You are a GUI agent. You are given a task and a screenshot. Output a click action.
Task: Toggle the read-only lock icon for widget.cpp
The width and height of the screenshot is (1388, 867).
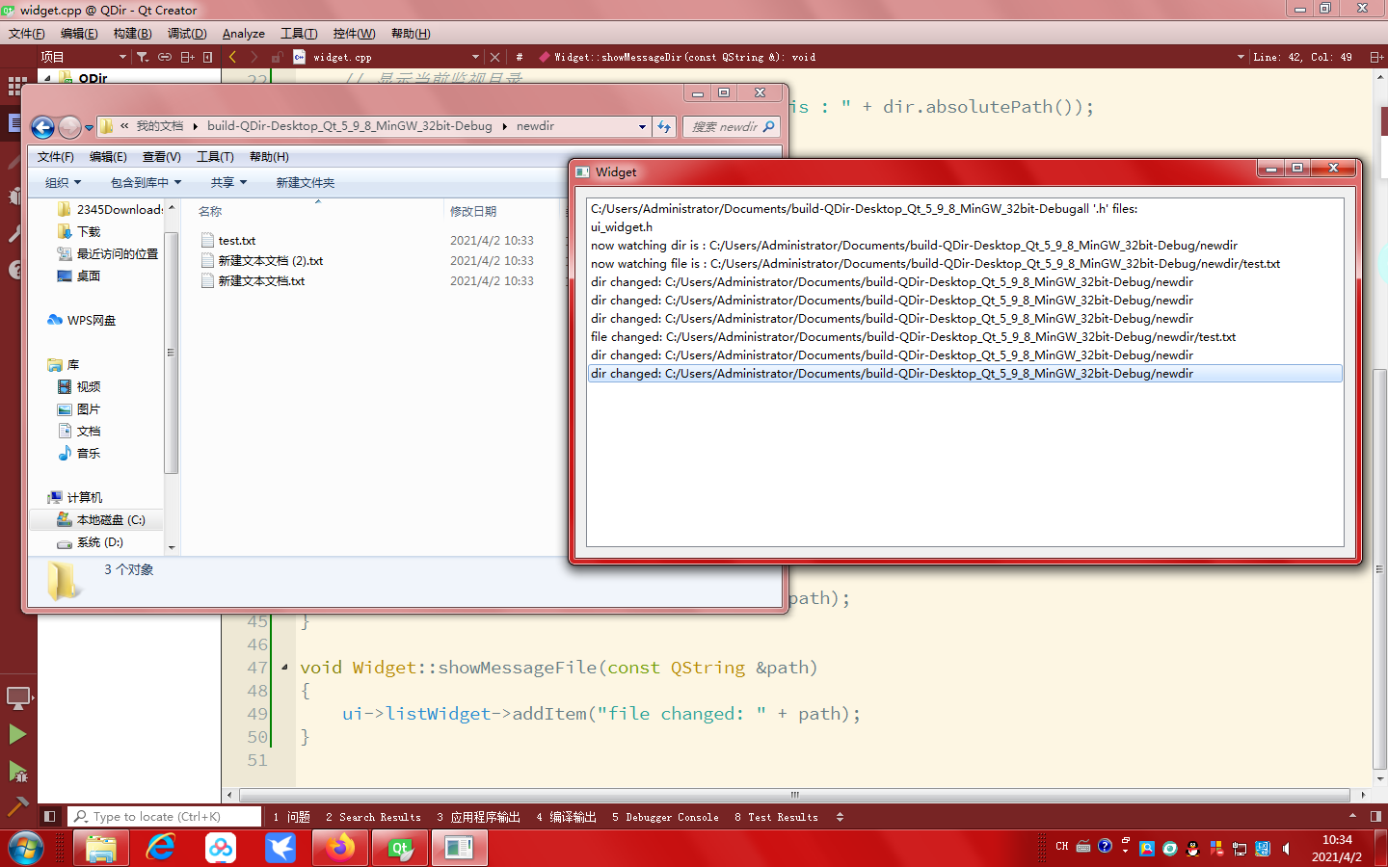point(278,57)
